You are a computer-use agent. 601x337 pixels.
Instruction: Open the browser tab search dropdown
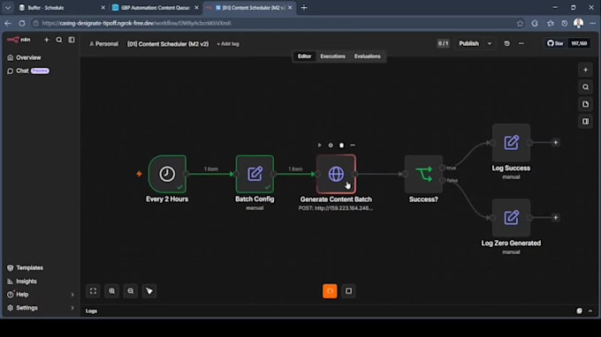8,8
